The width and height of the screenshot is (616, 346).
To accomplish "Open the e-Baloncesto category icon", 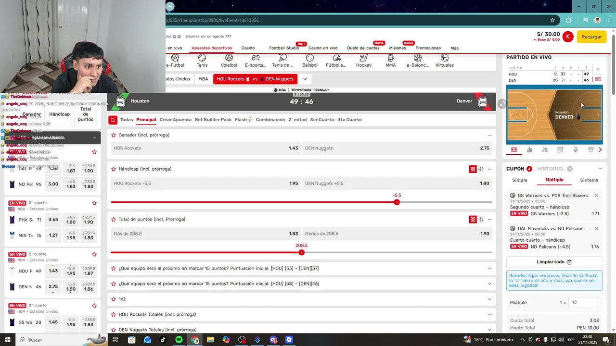I will 418,58.
